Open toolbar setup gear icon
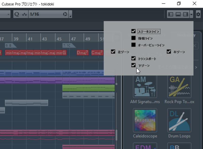The width and height of the screenshot is (203, 149). pyautogui.click(x=198, y=14)
